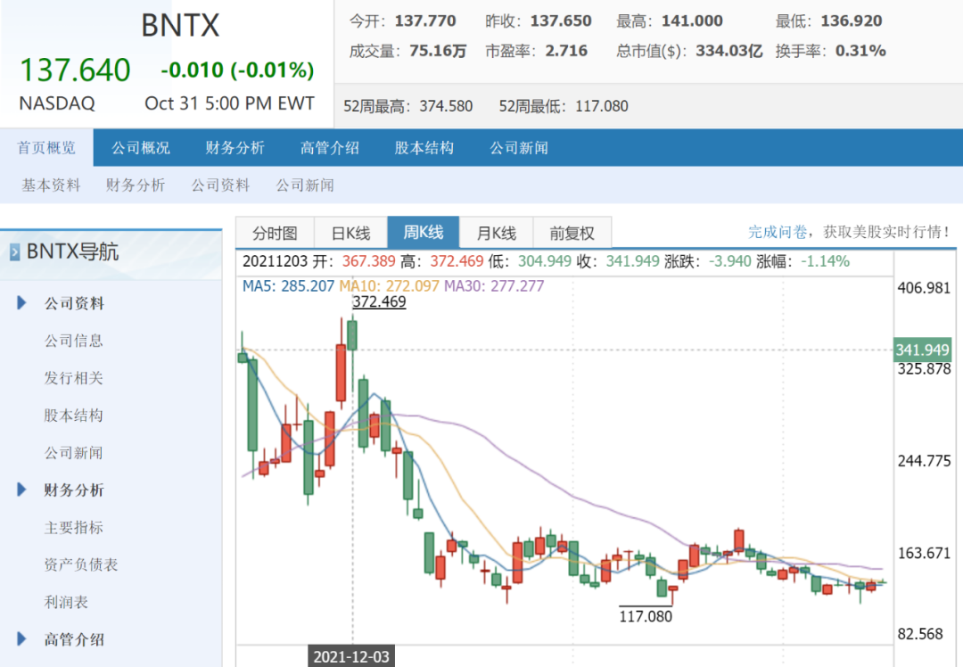Click the 372.469 peak price label
Image resolution: width=963 pixels, height=667 pixels.
(379, 302)
